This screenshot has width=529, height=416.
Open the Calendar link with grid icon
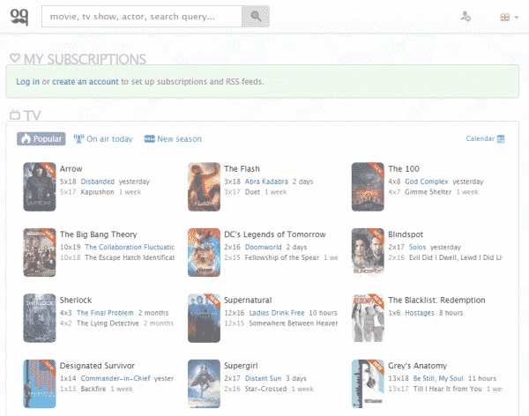click(485, 138)
